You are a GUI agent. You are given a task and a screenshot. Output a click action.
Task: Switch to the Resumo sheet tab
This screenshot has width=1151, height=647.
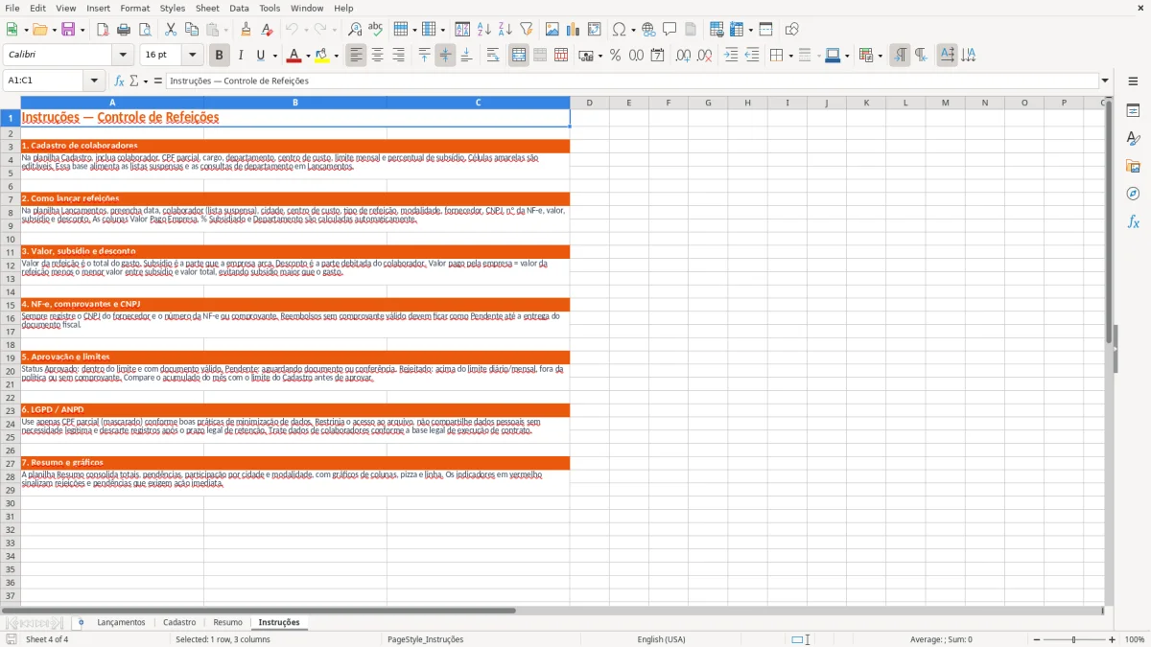click(227, 622)
